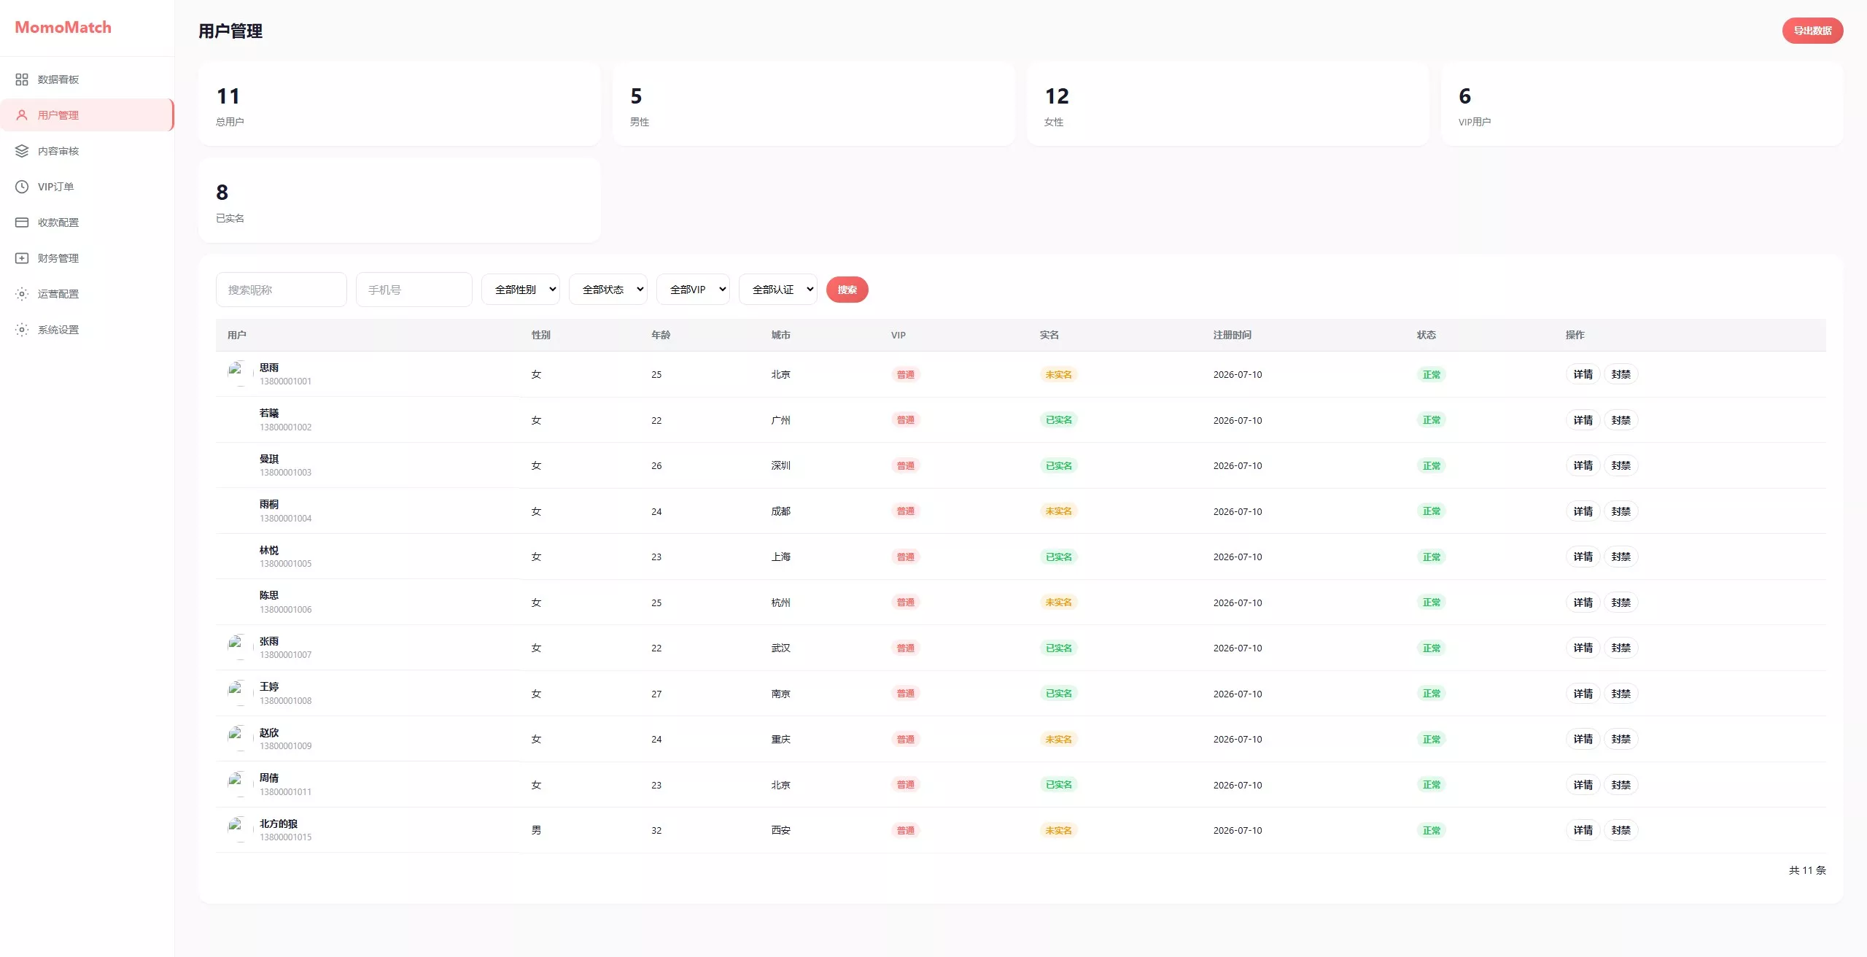The height and width of the screenshot is (957, 1867).
Task: Click the red 搜索 search button
Action: (x=847, y=290)
